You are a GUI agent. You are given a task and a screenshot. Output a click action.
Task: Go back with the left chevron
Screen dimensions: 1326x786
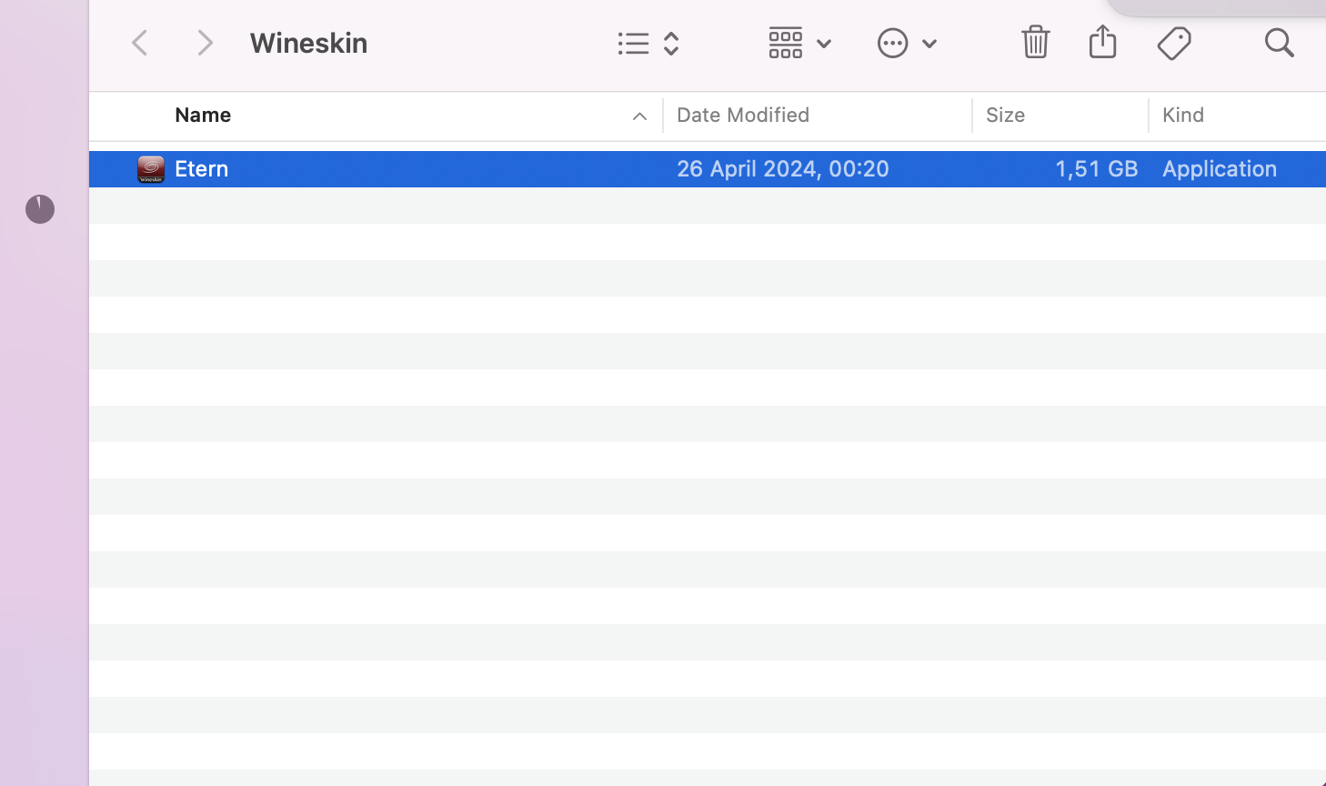(140, 43)
